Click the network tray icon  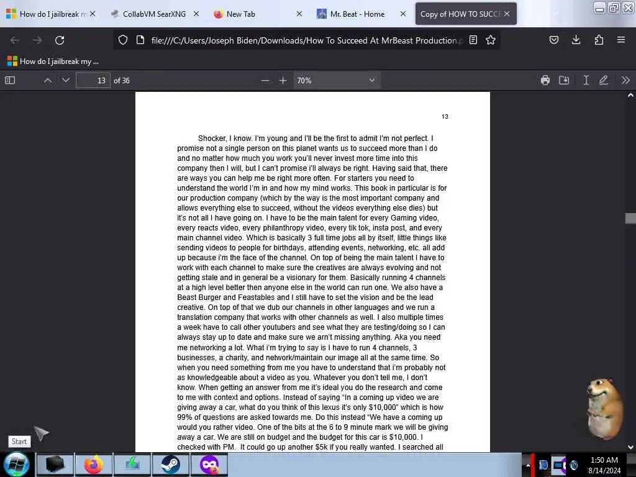point(559,465)
